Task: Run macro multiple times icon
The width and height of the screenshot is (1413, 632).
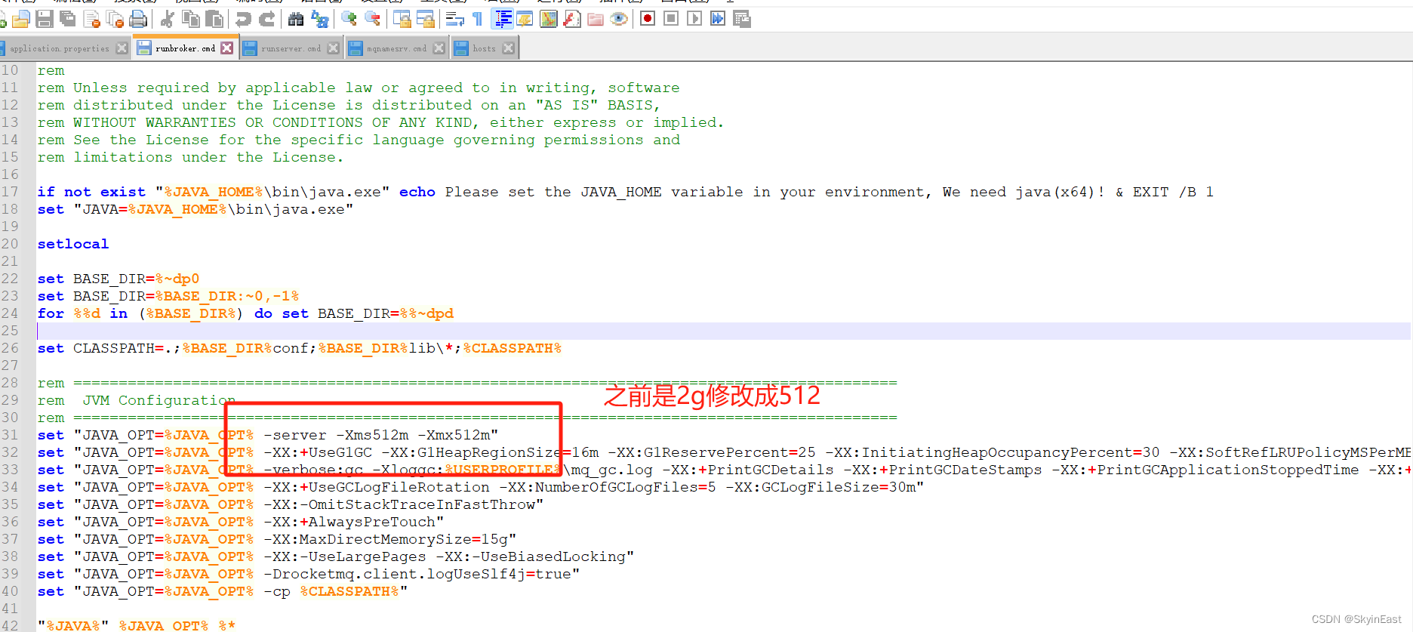Action: click(718, 19)
